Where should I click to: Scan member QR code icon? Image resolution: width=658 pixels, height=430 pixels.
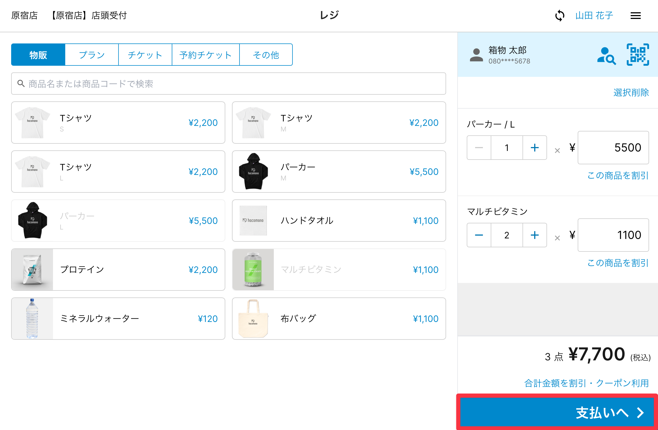pos(638,55)
